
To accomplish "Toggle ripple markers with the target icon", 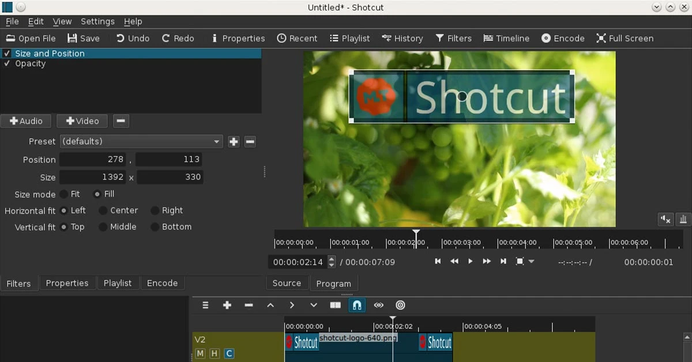I will click(400, 305).
